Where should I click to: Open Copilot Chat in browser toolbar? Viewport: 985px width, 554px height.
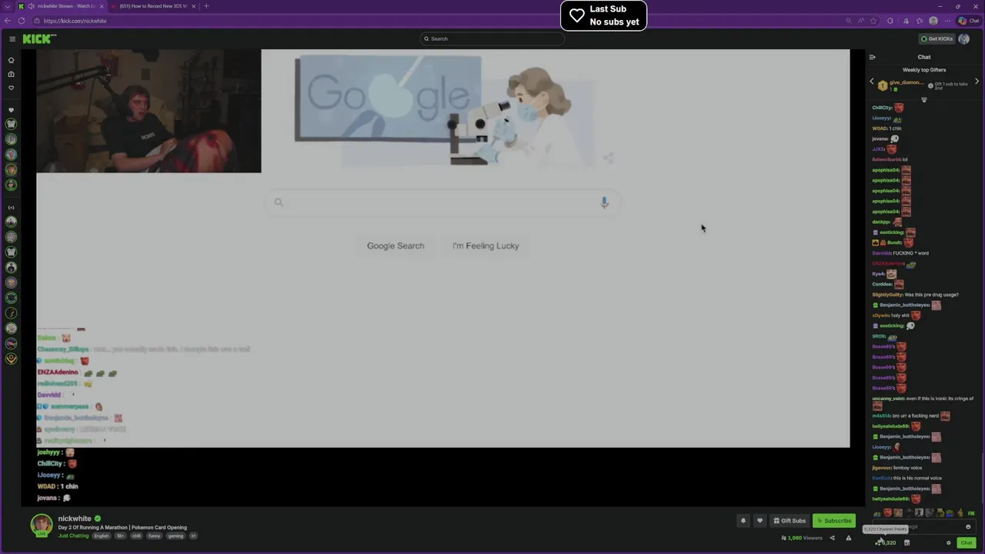[969, 21]
